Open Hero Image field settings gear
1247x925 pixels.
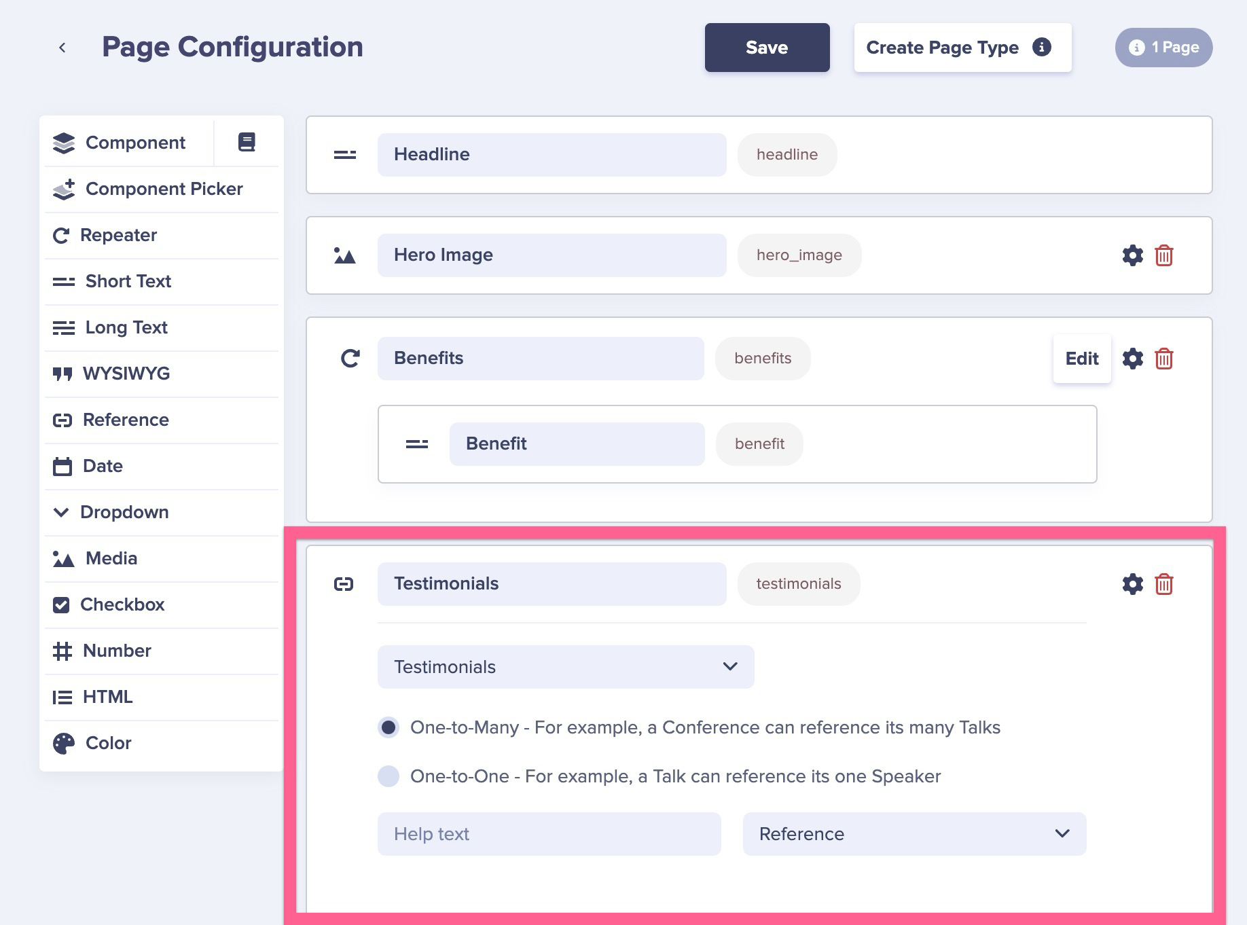coord(1132,255)
